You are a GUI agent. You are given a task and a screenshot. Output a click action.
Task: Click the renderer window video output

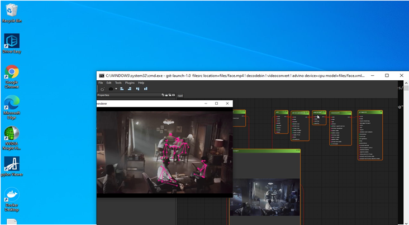(165, 153)
